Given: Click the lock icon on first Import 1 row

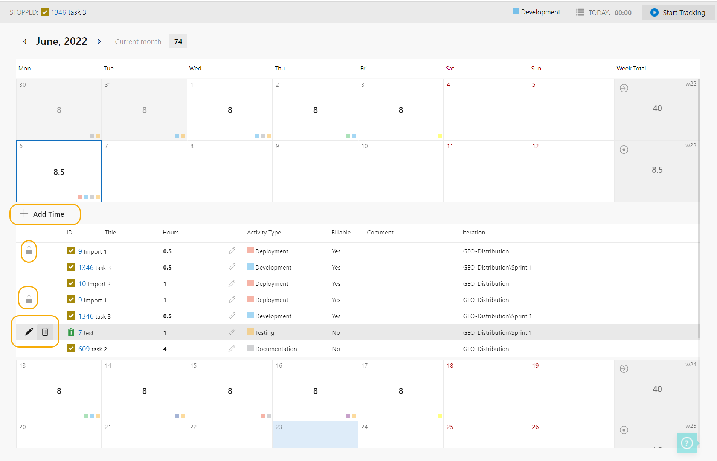Looking at the screenshot, I should click(29, 251).
